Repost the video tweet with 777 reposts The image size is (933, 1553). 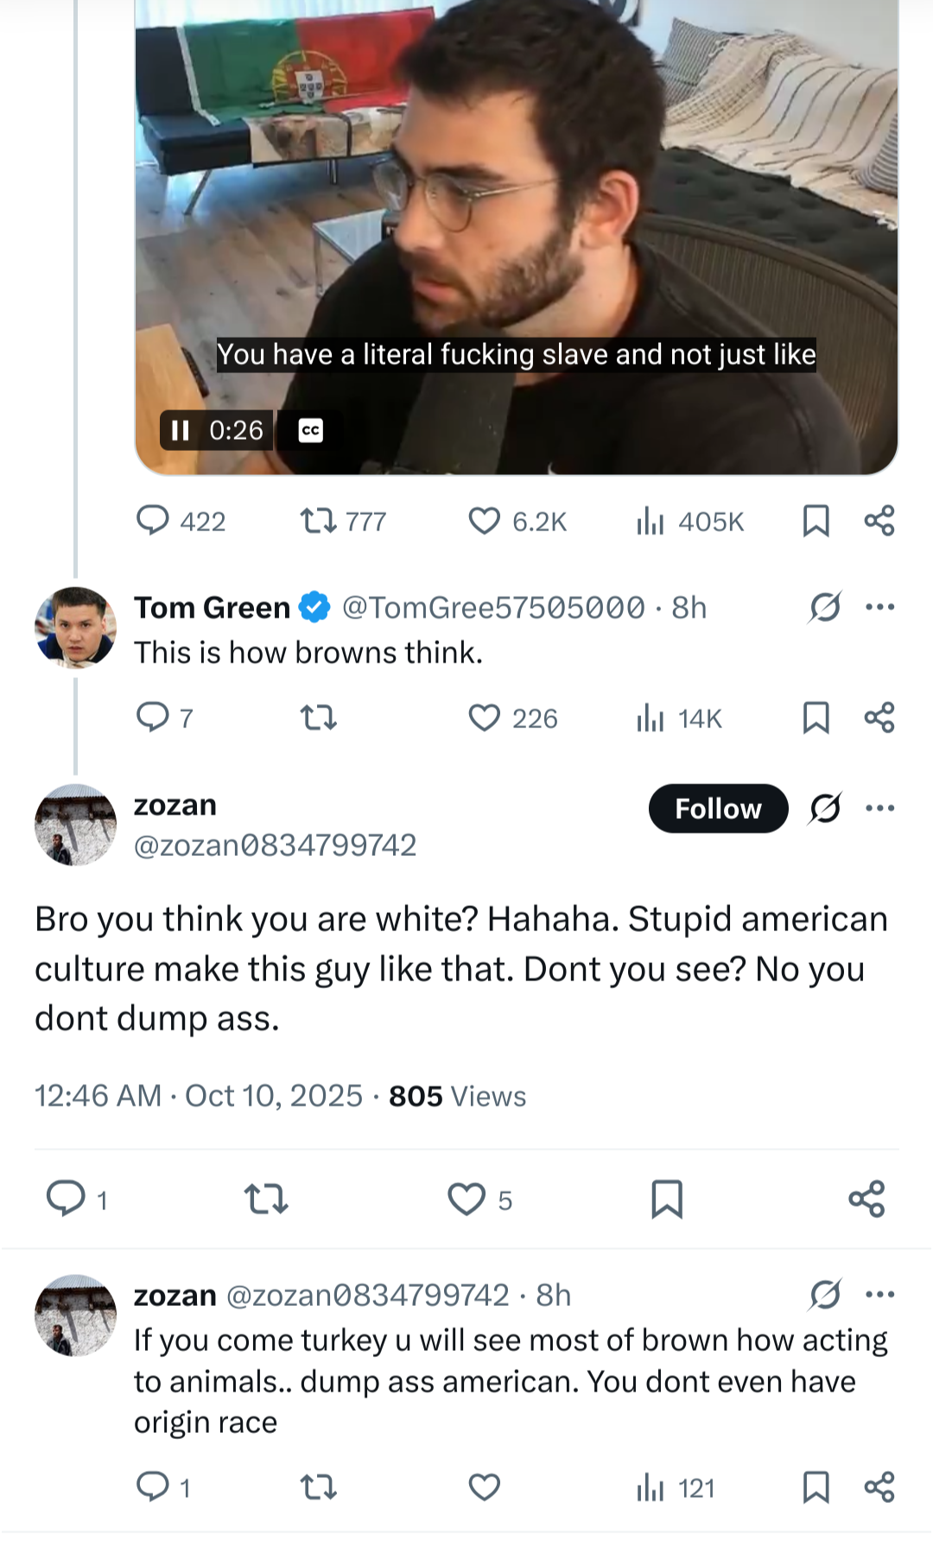click(x=342, y=522)
